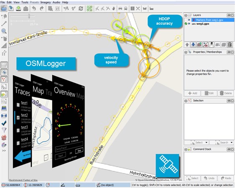Select the Improve way accuracy tool
The image size is (235, 188).
pos(4,53)
